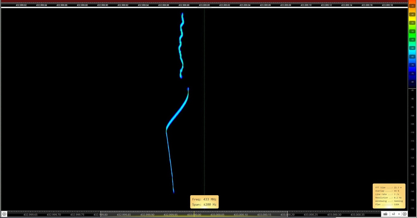Click the -85 dB threshold line on scale
Image resolution: width=417 pixels, height=218 pixels.
(412, 89)
